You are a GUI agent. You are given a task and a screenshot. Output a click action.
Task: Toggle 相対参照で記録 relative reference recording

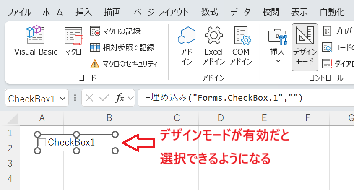tap(122, 47)
